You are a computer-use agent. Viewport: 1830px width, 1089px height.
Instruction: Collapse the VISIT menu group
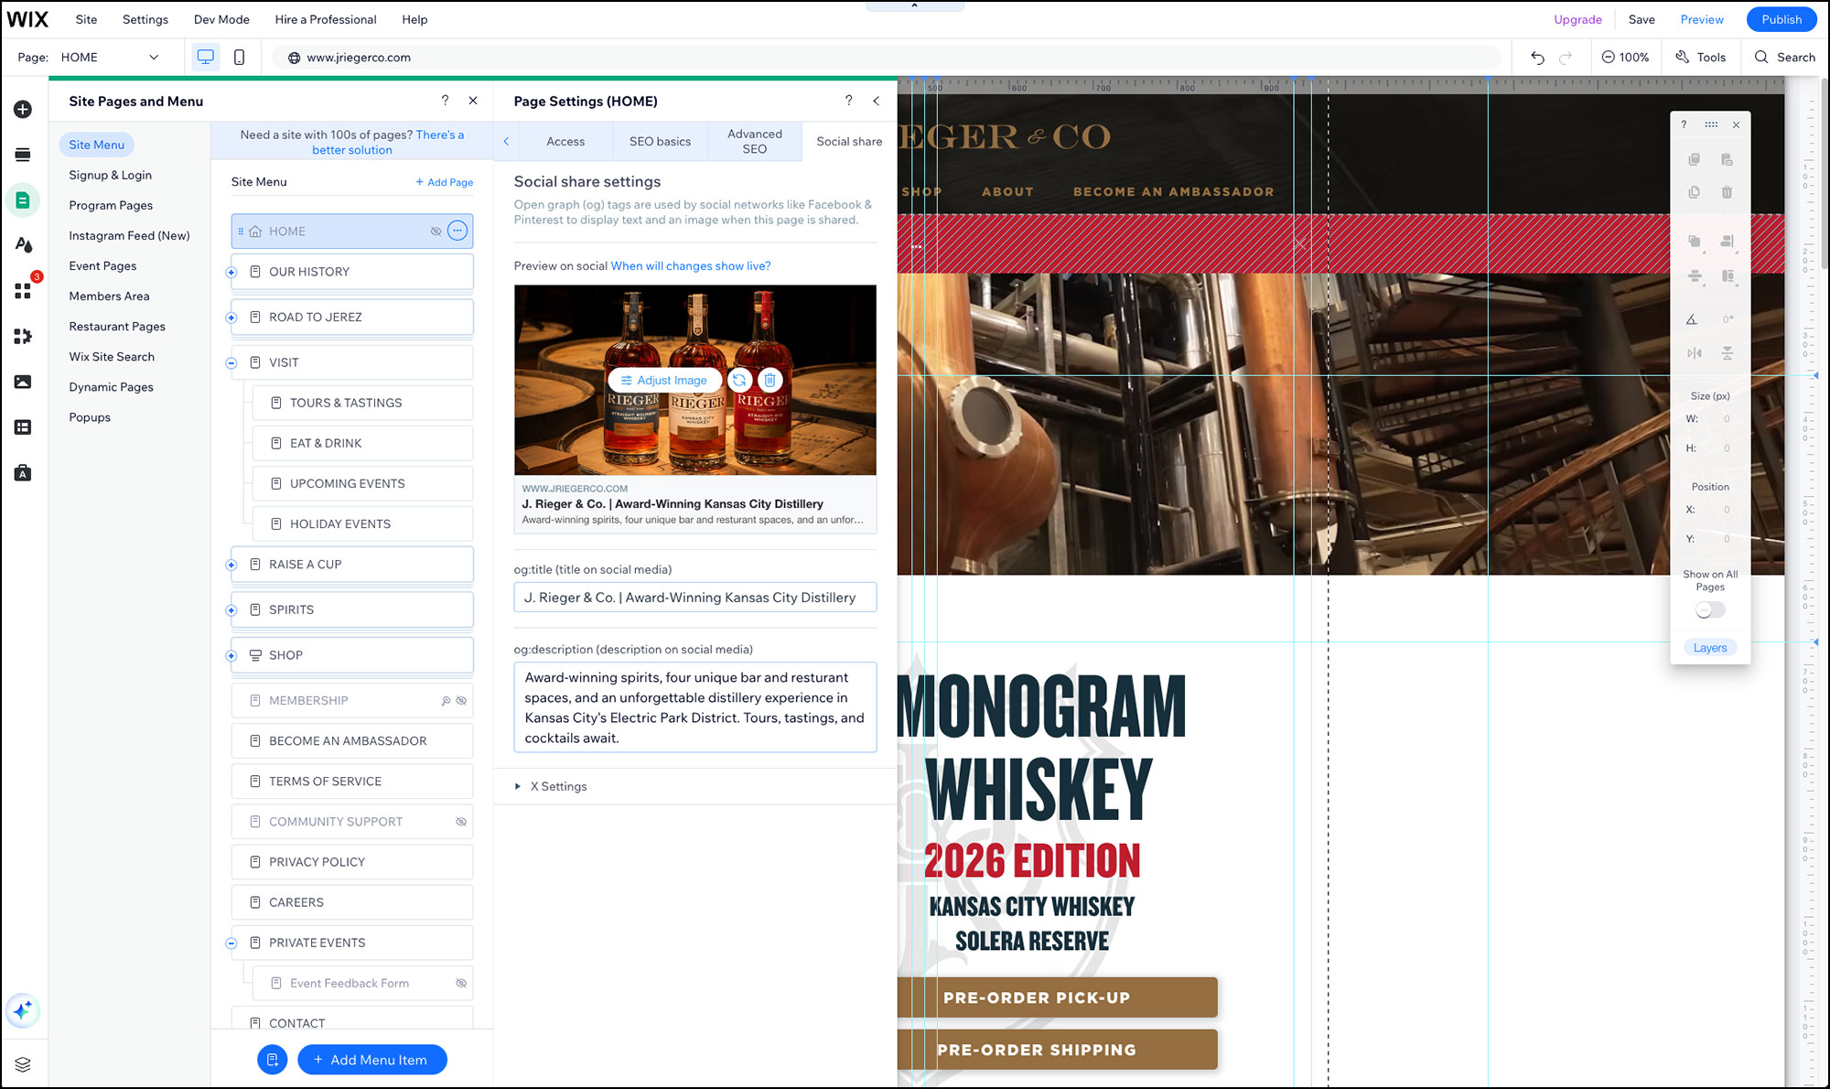click(x=231, y=363)
